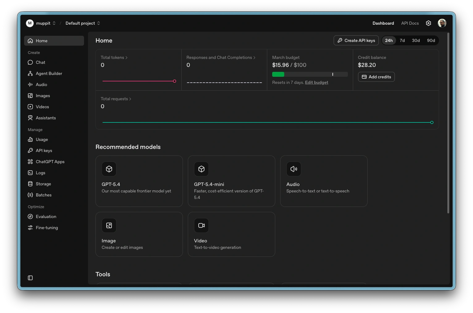Open Audio from the sidebar waveform icon
Image resolution: width=473 pixels, height=313 pixels.
point(30,84)
